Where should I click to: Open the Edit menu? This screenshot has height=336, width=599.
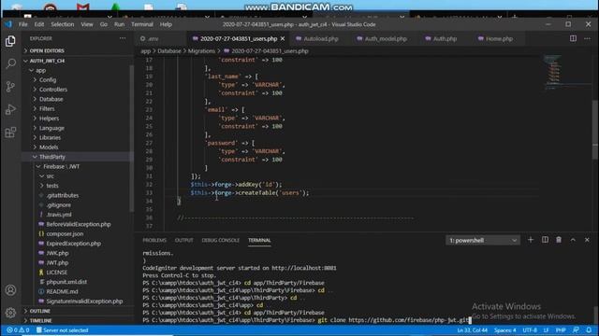[x=39, y=24]
